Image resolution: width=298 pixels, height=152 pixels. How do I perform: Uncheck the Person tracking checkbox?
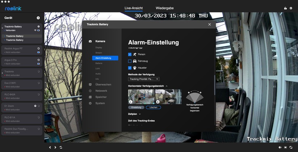130,54
